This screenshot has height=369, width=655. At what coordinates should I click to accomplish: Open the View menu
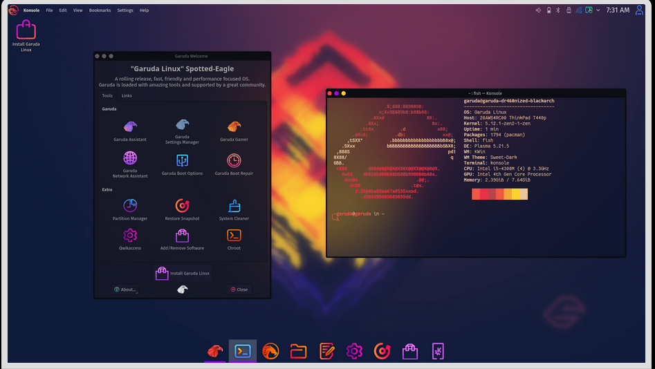point(78,10)
